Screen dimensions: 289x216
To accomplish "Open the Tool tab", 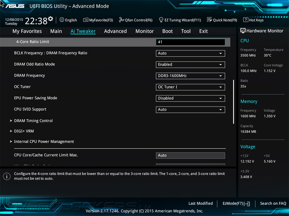I will click(x=186, y=31).
